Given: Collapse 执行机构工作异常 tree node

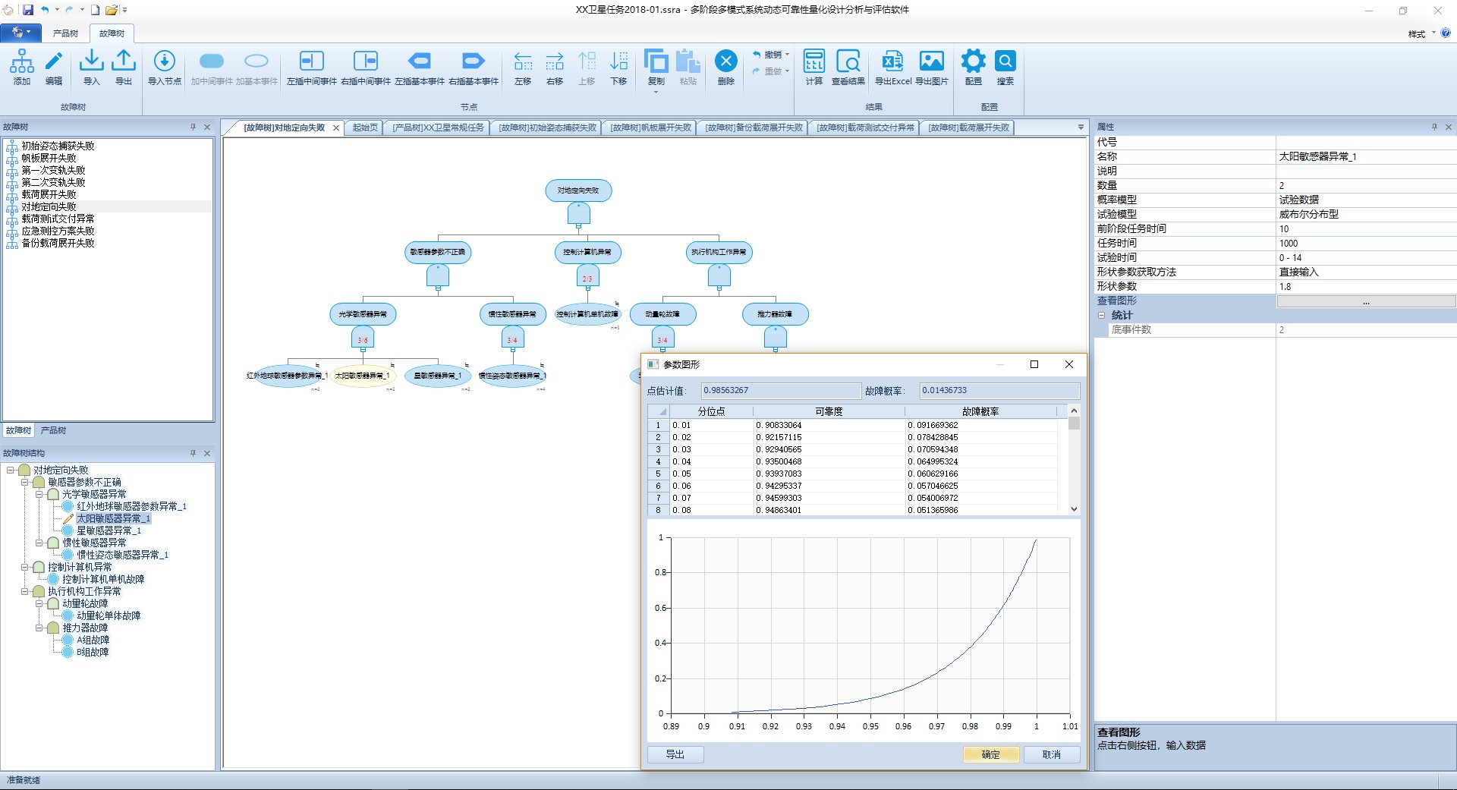Looking at the screenshot, I should click(25, 591).
